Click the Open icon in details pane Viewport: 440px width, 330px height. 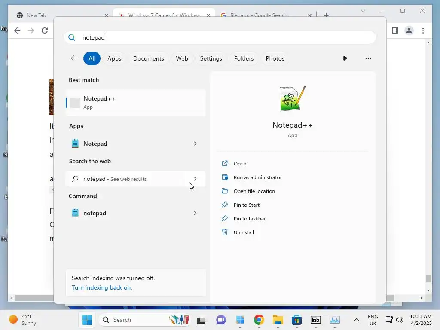tap(225, 163)
